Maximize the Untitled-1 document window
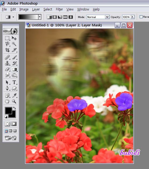The height and width of the screenshot is (169, 149). coord(123,25)
